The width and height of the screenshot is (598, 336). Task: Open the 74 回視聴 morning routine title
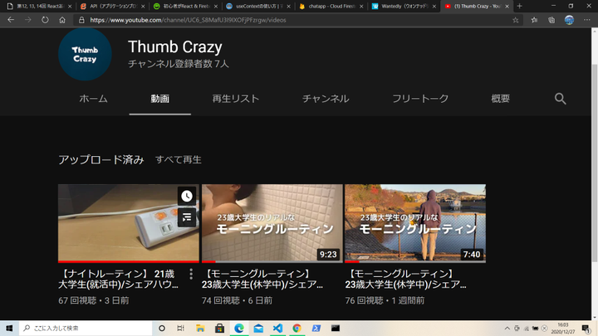tap(262, 280)
